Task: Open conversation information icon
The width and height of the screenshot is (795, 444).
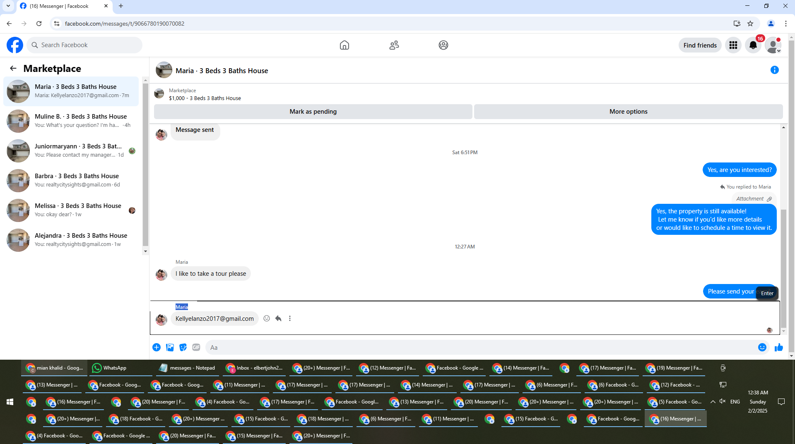Action: [774, 70]
